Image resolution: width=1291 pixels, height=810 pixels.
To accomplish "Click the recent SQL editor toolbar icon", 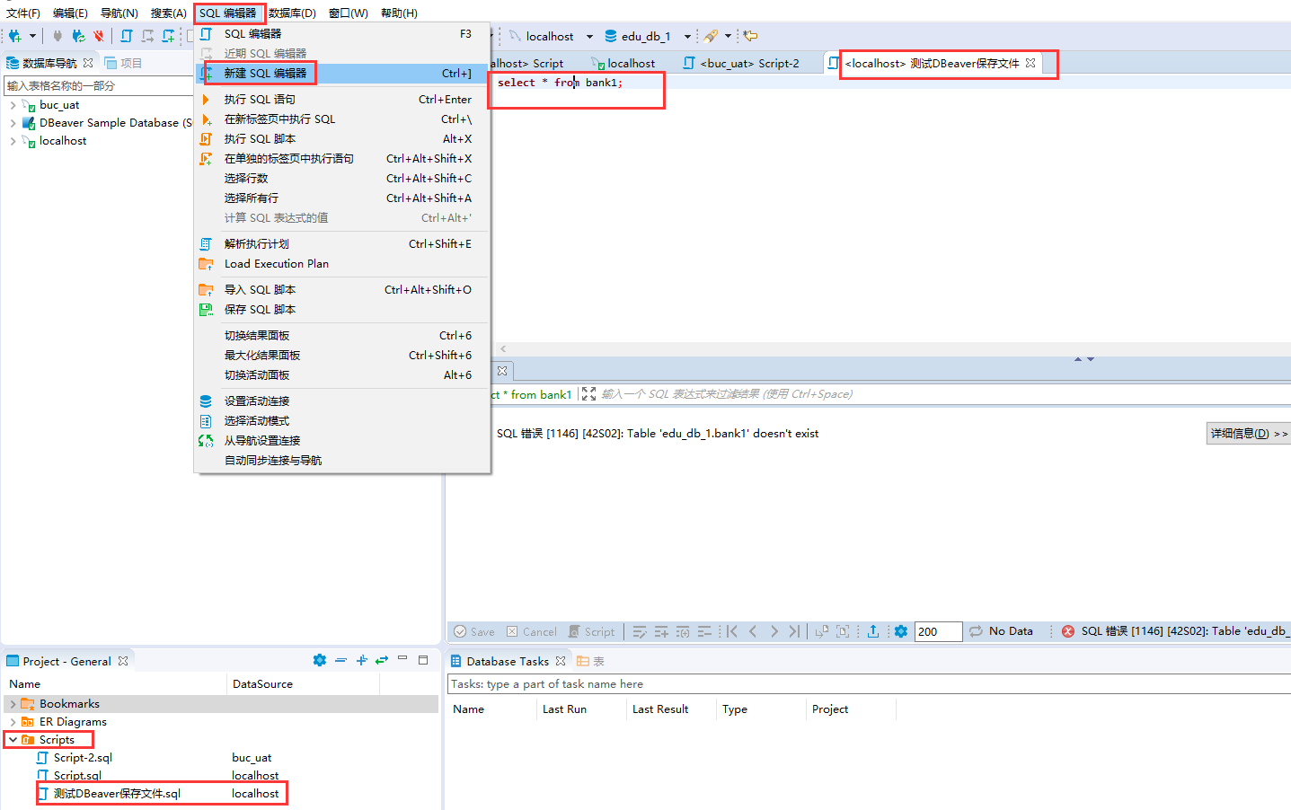I will pyautogui.click(x=147, y=36).
